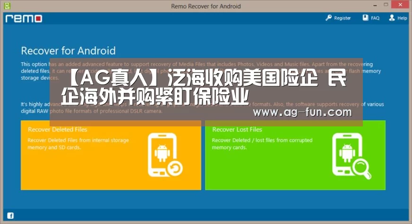
Task: Open the FAQ page
Action: (375, 18)
